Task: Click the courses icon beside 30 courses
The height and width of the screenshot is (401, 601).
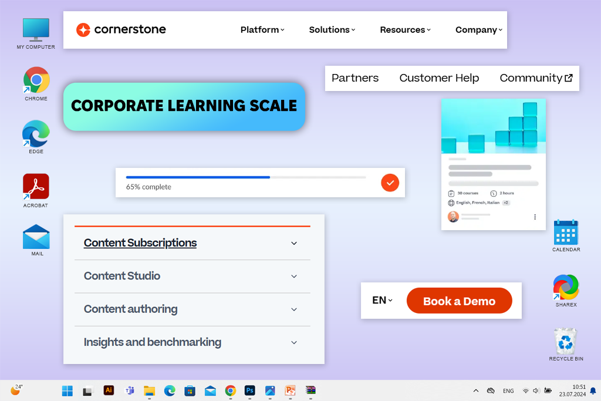Action: [x=451, y=193]
